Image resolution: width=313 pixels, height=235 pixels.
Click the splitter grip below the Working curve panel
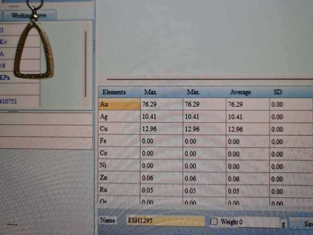coord(14,111)
